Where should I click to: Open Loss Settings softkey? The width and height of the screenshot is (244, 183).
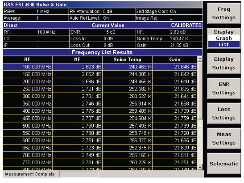[x=224, y=114]
